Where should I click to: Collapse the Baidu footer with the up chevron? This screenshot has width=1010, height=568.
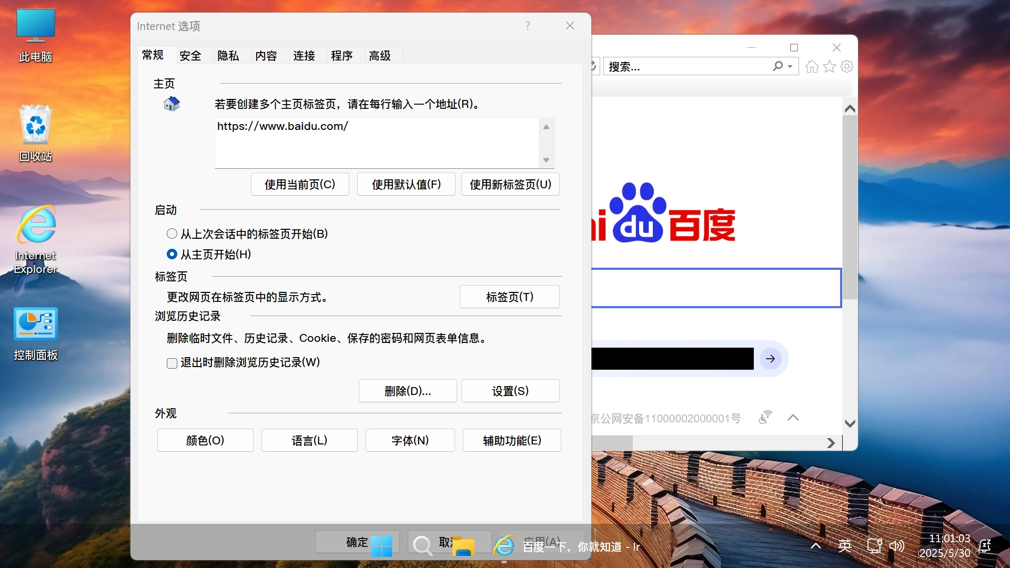coord(793,418)
